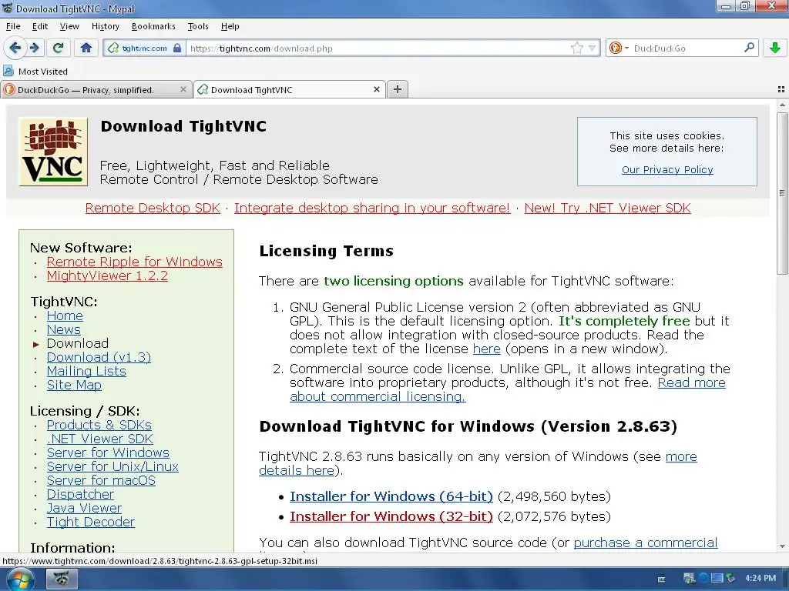Click in the URL address field

[378, 48]
